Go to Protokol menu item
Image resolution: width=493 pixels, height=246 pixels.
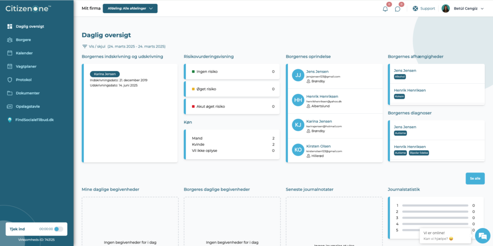pos(24,80)
